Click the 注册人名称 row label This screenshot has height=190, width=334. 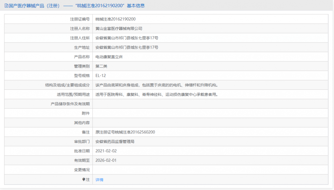(80, 29)
